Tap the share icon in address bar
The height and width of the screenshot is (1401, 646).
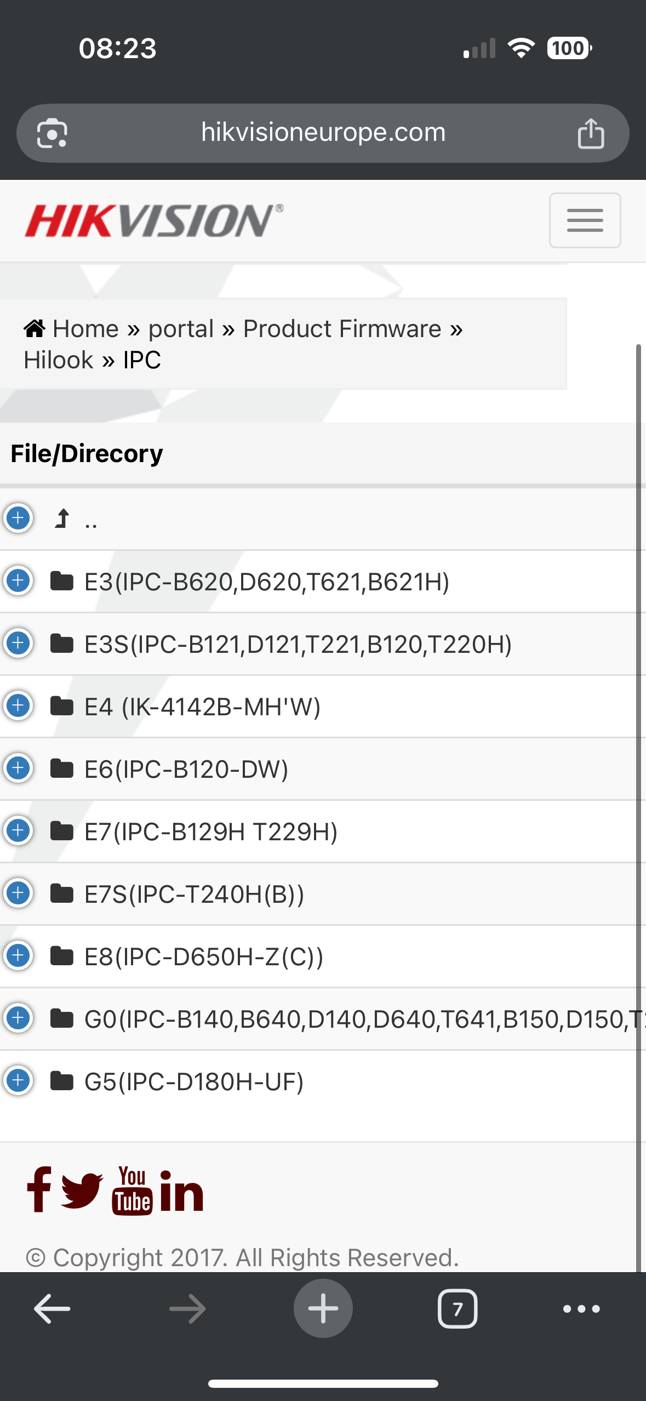tap(591, 133)
